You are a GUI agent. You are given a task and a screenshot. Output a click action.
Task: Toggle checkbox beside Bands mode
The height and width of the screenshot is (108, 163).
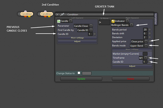click(150, 45)
